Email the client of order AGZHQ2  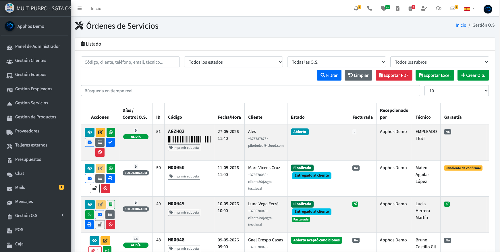coord(90,142)
